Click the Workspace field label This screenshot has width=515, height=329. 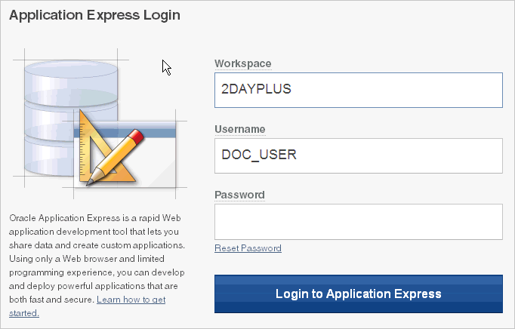tap(242, 63)
